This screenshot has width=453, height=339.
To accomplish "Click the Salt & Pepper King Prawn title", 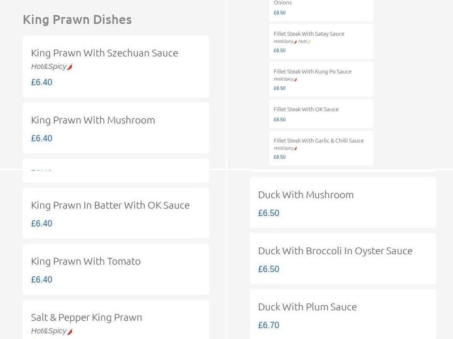I will click(87, 318).
